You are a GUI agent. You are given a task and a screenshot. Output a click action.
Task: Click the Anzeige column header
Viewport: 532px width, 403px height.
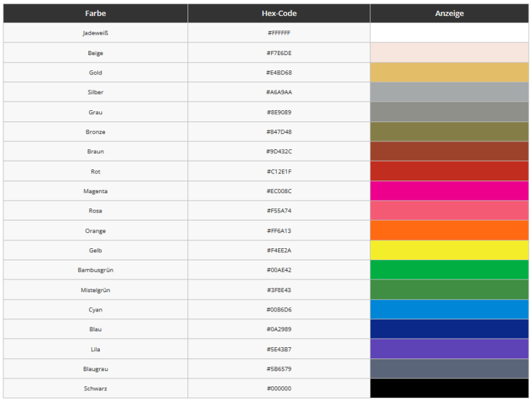450,13
